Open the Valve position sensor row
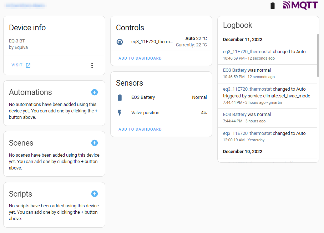 (161, 113)
